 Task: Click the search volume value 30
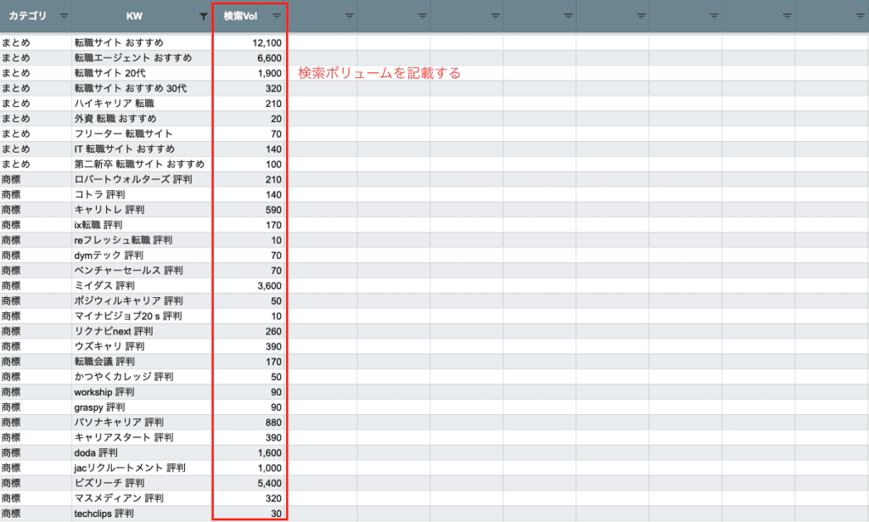(276, 514)
